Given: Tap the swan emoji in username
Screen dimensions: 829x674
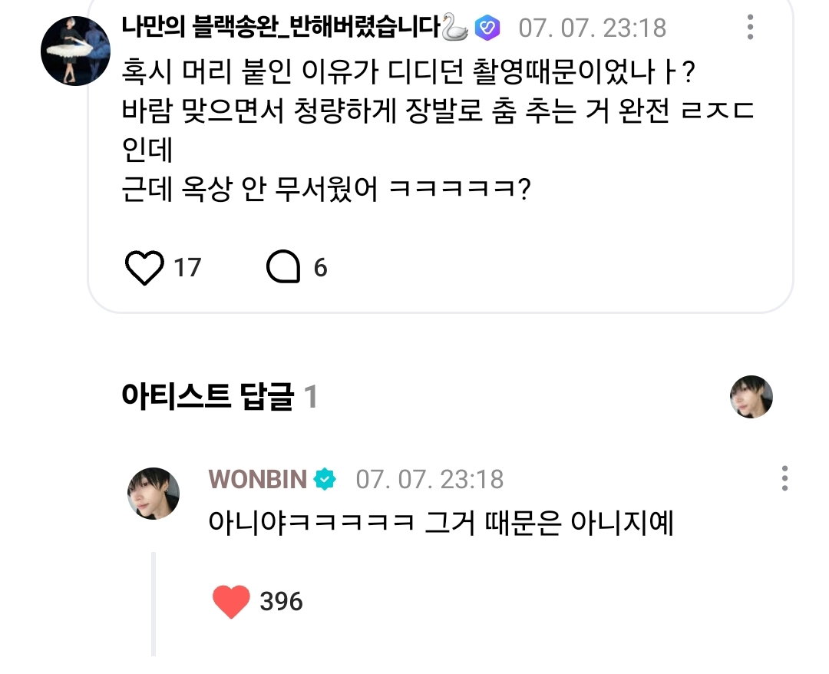Looking at the screenshot, I should coord(454,27).
